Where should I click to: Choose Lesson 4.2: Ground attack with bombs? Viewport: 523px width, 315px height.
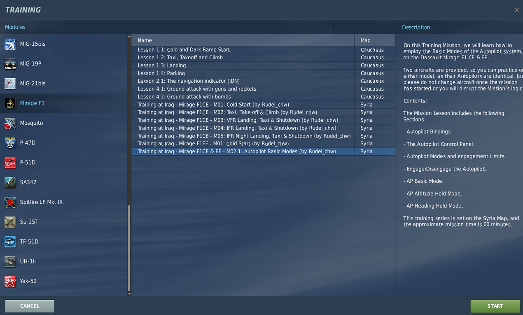(184, 97)
